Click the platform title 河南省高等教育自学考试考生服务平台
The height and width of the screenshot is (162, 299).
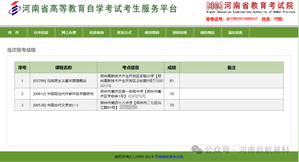tap(100, 9)
